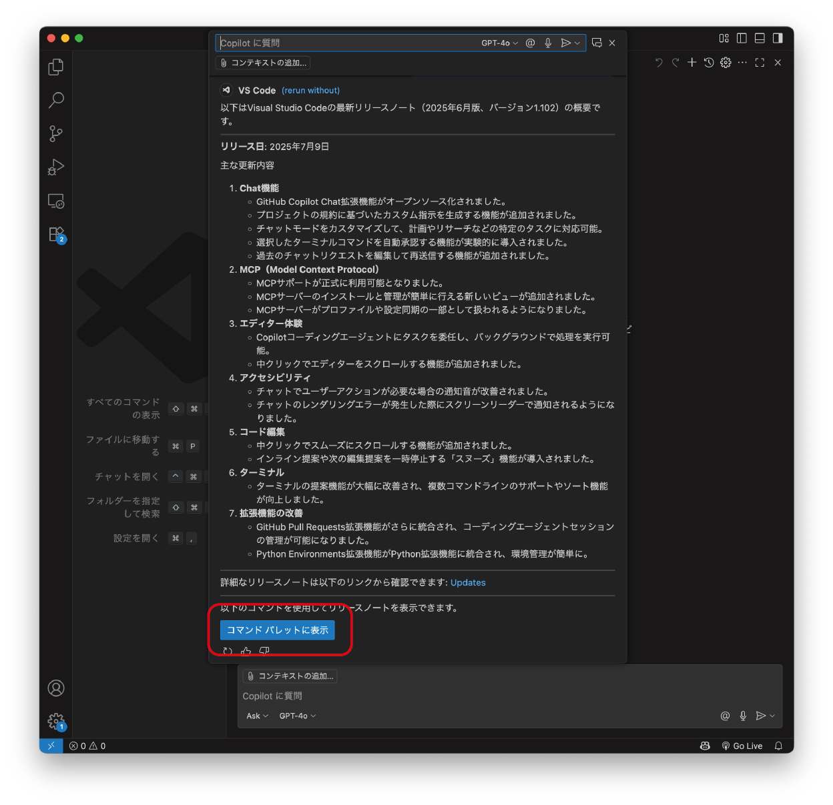Click the "フォルダーを指定して検索" shortcut text
The height and width of the screenshot is (805, 833).
pos(123,508)
